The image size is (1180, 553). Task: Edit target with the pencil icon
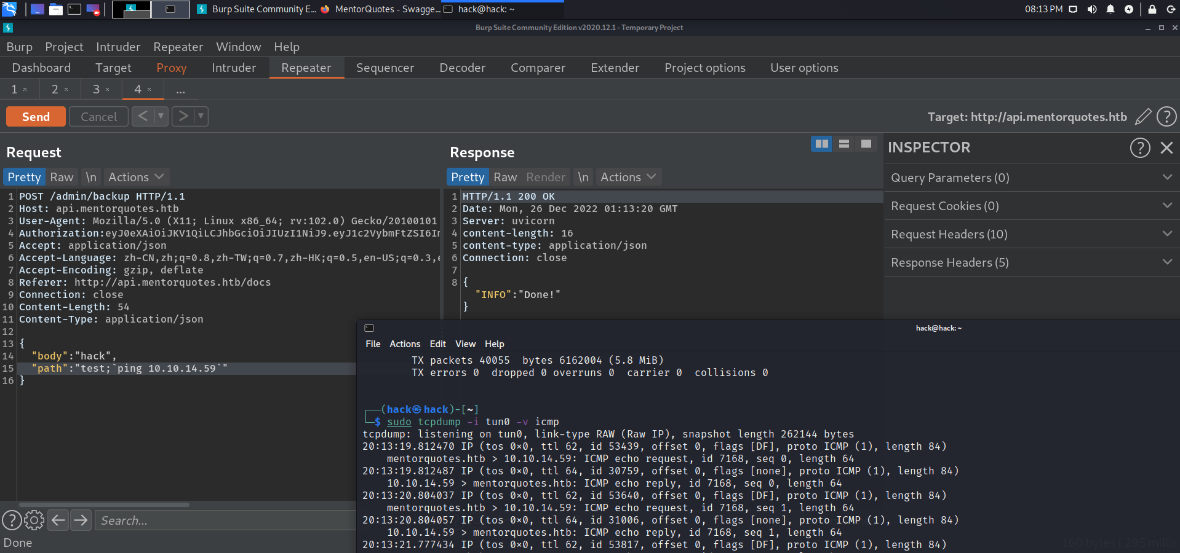pyautogui.click(x=1143, y=117)
